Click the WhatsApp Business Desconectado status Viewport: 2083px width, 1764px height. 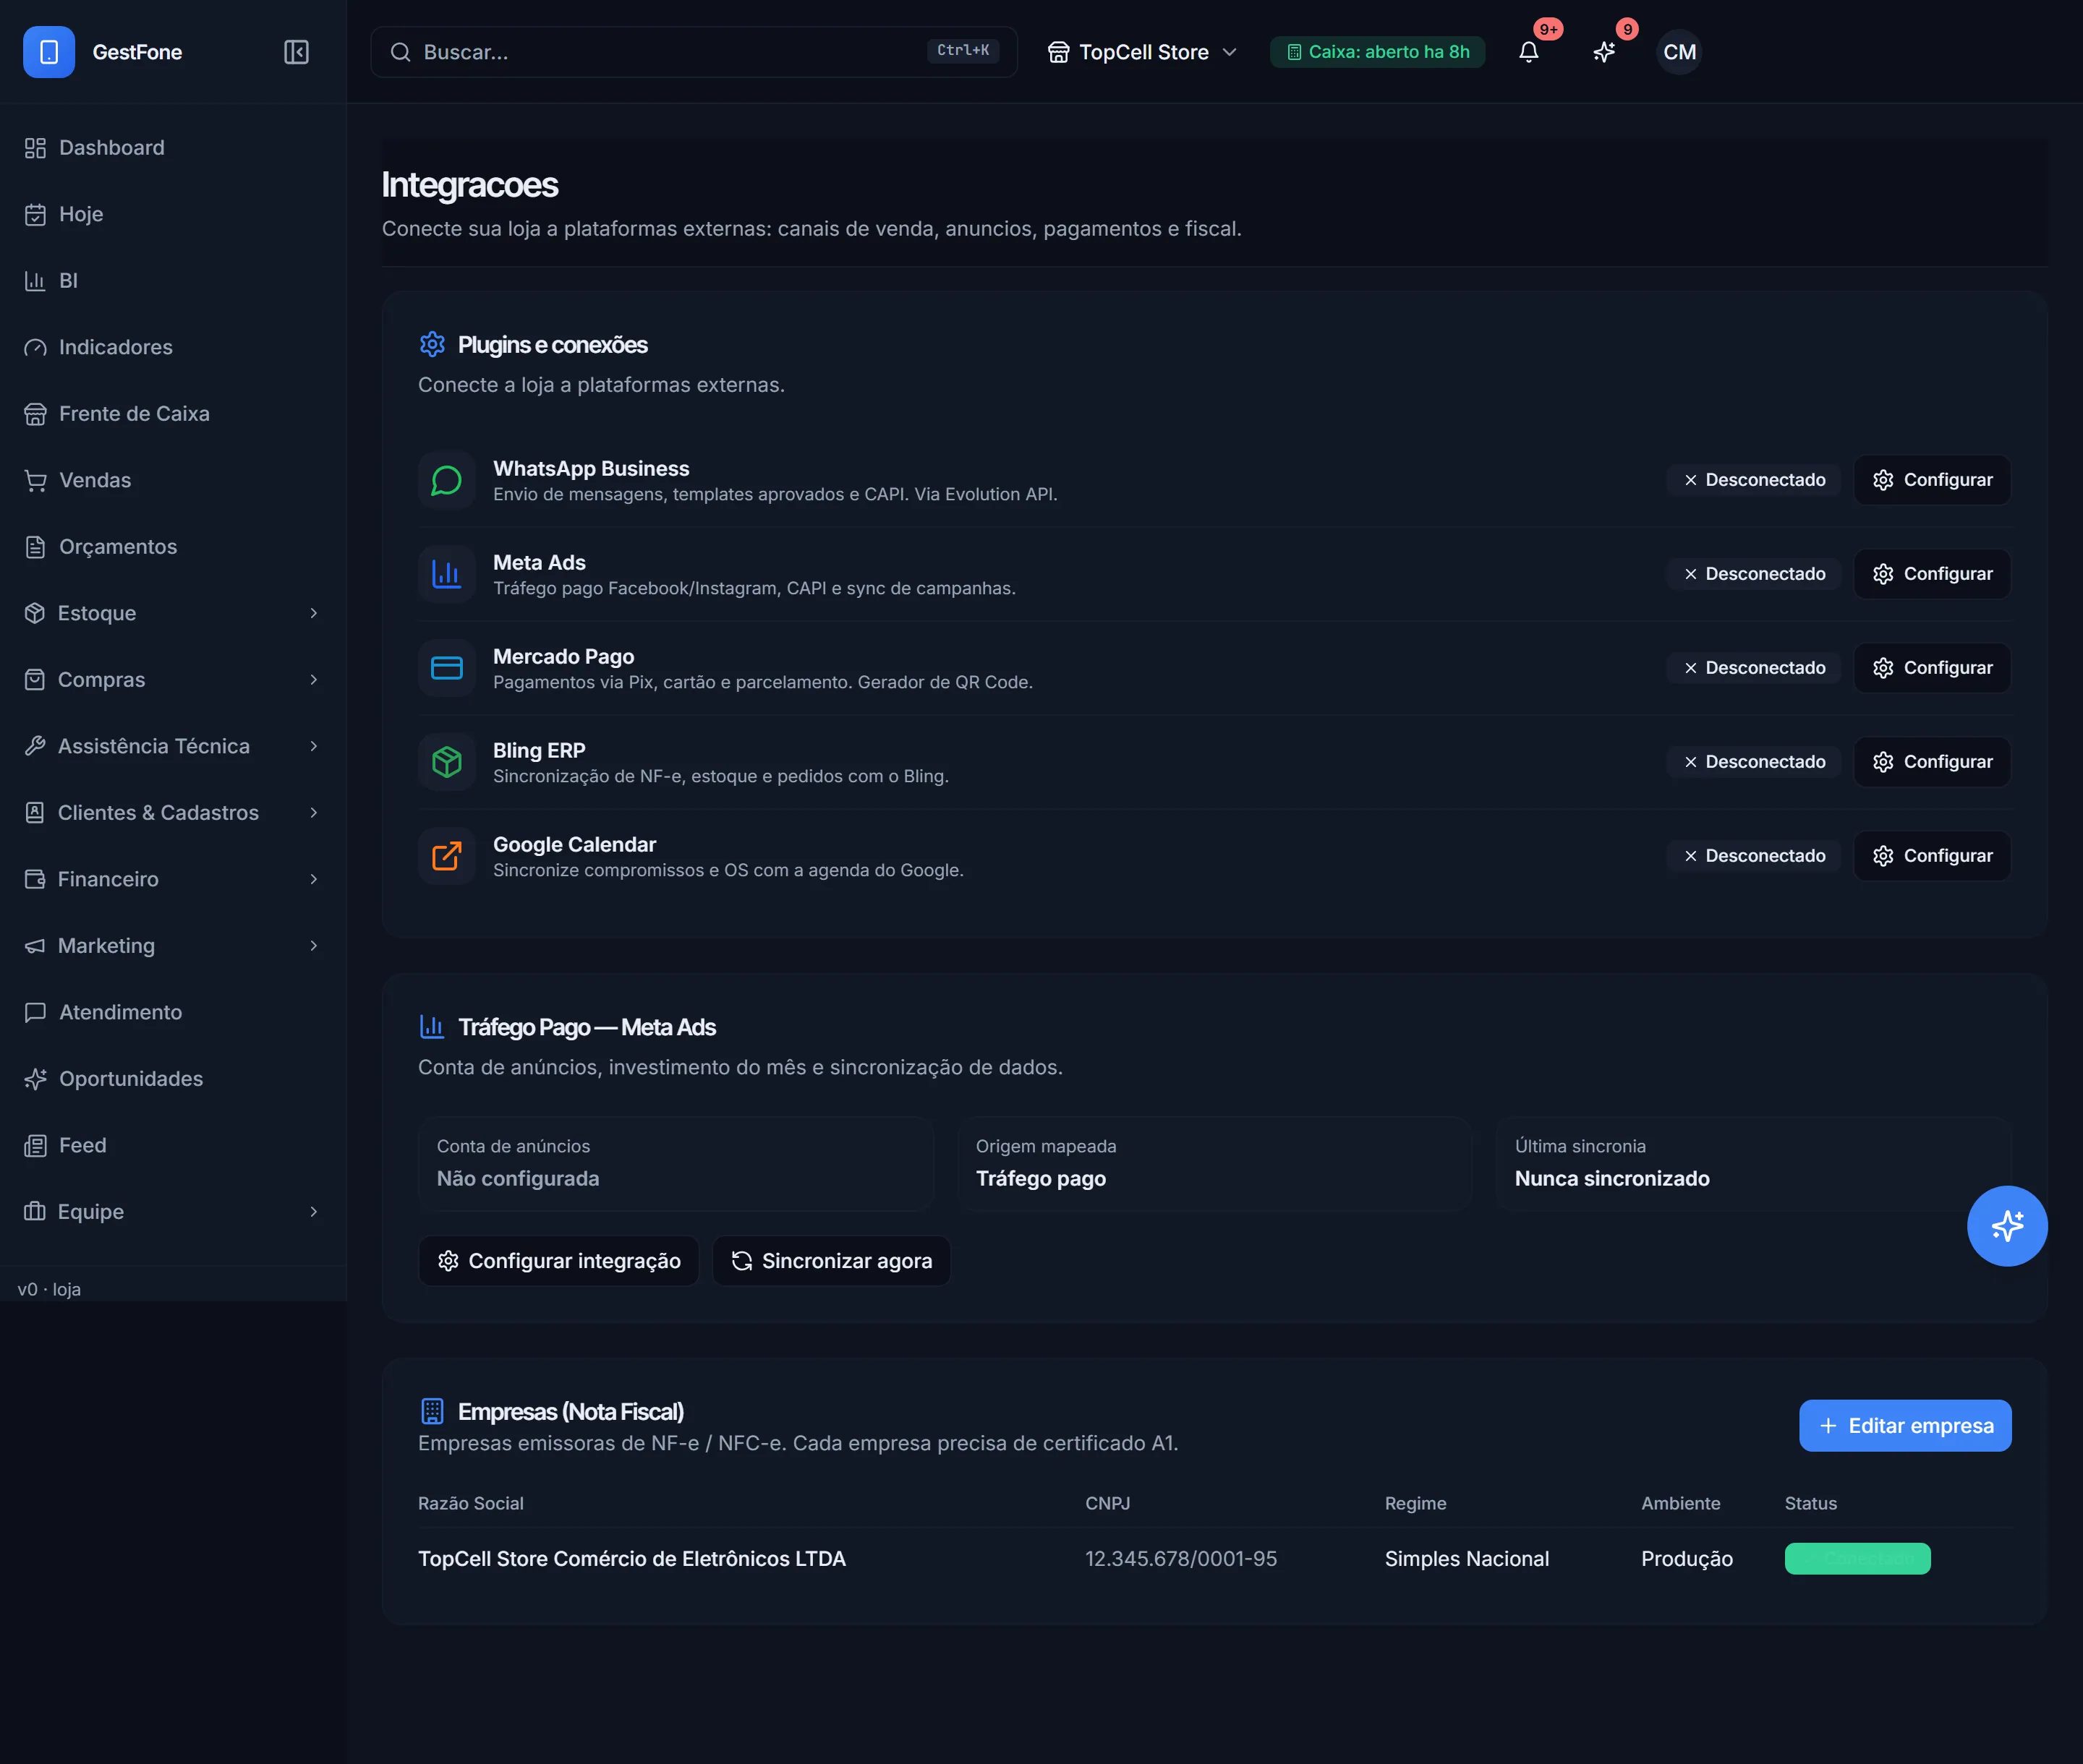coord(1754,480)
